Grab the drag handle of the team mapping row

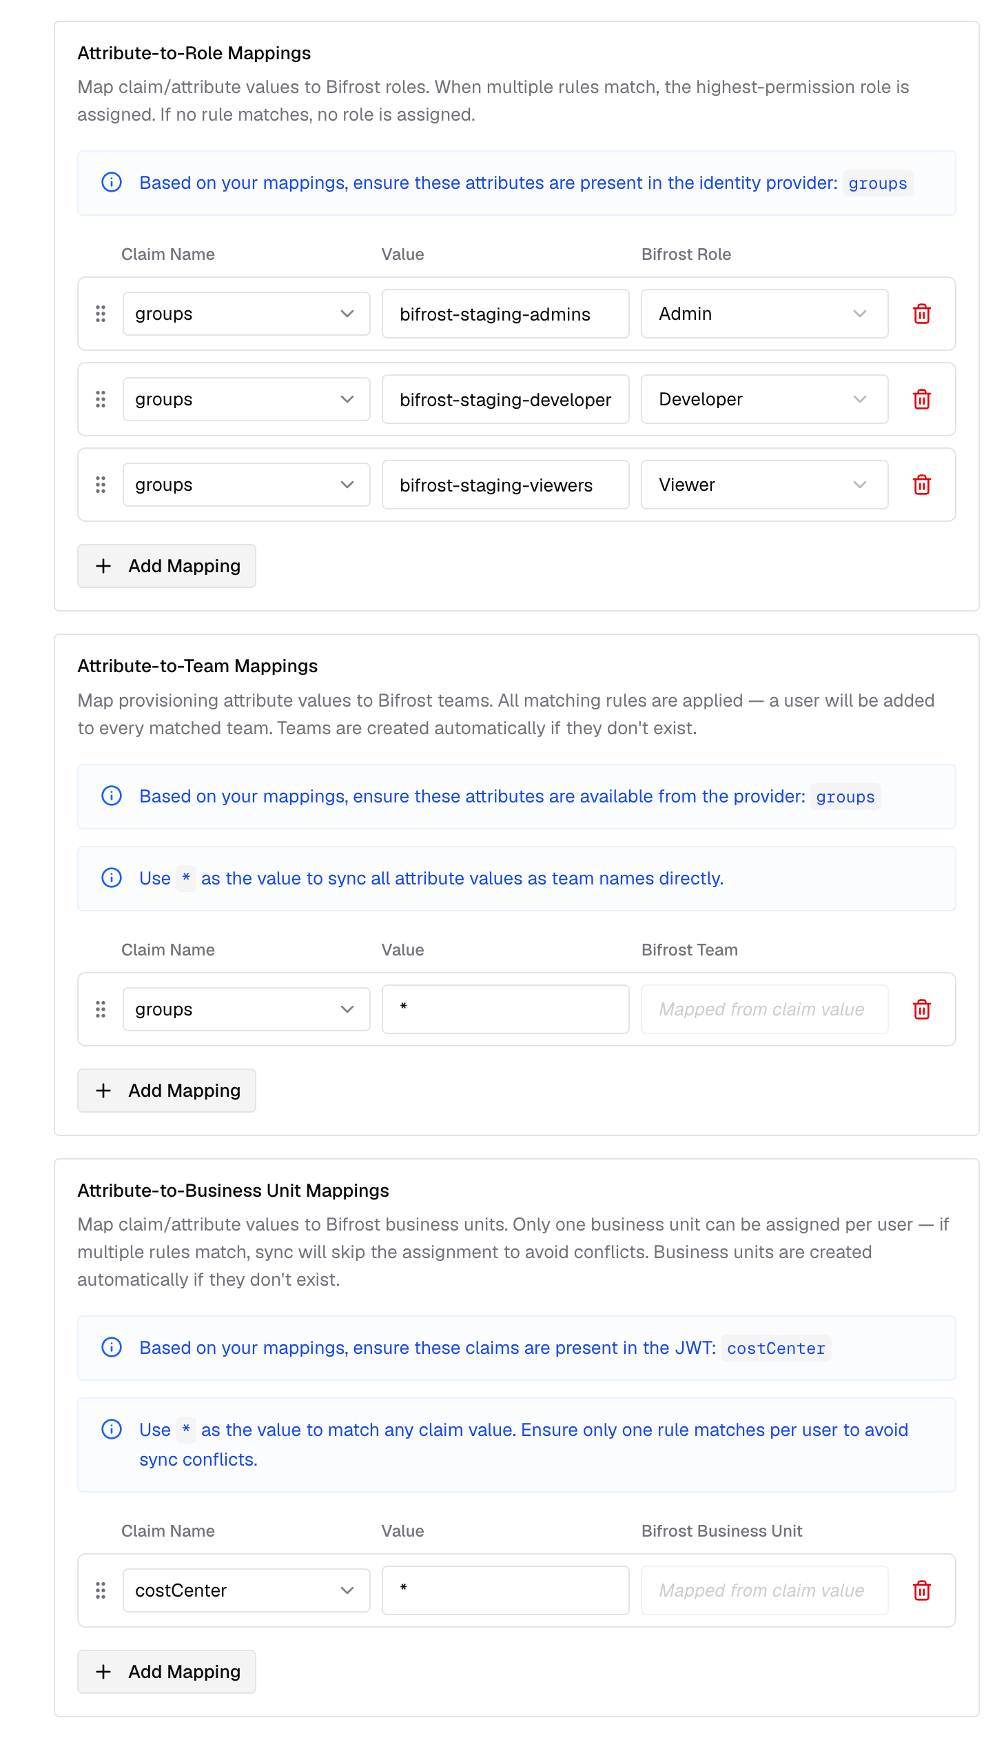tap(101, 1010)
